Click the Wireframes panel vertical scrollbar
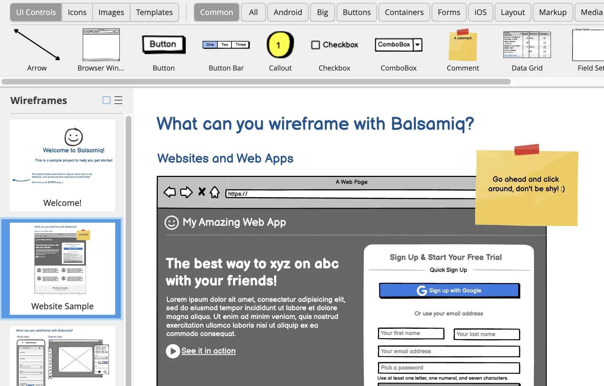 [x=128, y=251]
